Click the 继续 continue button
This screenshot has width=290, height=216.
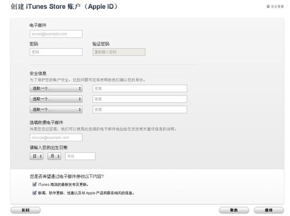point(269,210)
